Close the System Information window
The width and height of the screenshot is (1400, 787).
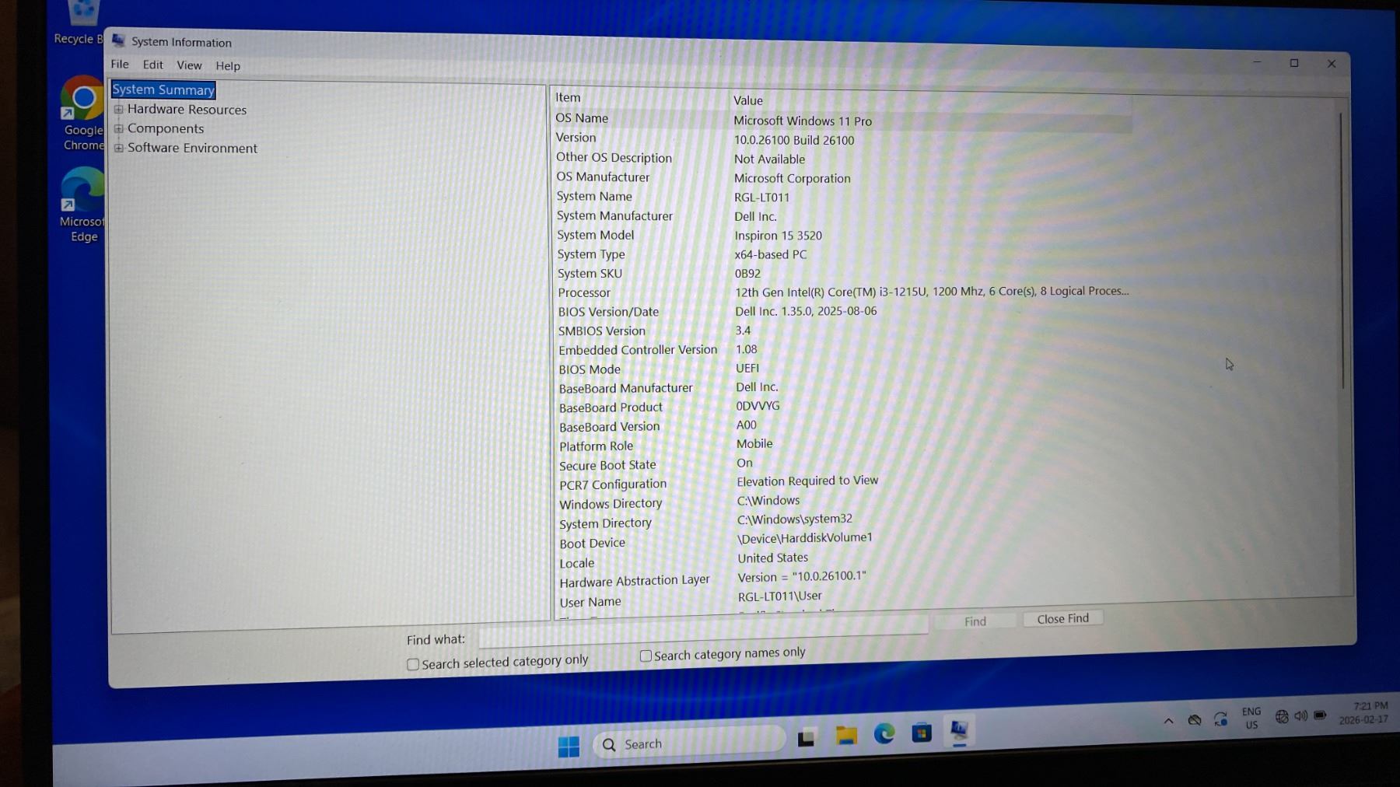(x=1332, y=64)
